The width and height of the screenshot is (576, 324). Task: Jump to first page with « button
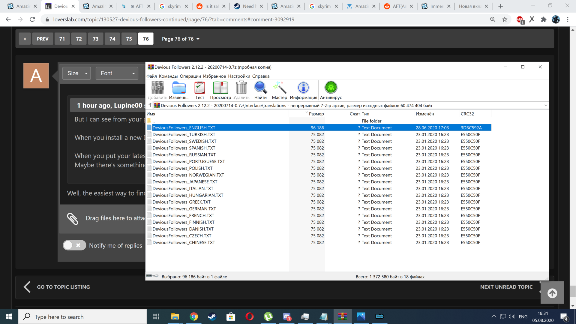tap(25, 39)
